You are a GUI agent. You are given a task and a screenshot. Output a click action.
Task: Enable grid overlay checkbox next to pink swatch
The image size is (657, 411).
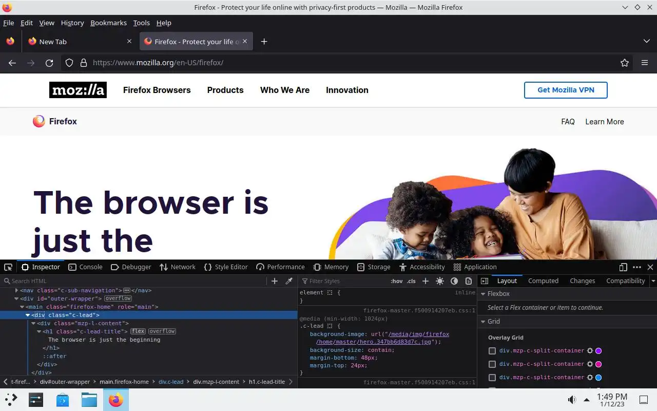(492, 364)
